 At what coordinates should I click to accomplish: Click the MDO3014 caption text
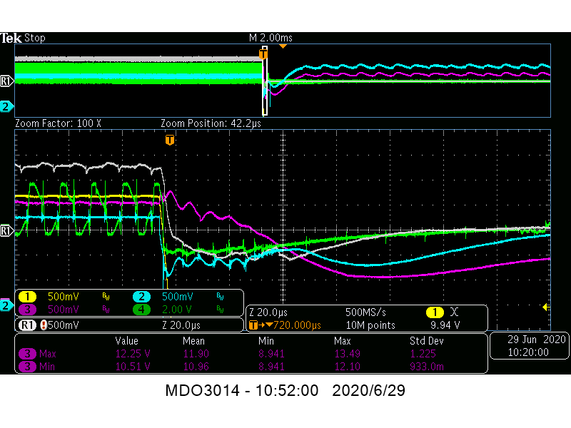click(x=285, y=390)
